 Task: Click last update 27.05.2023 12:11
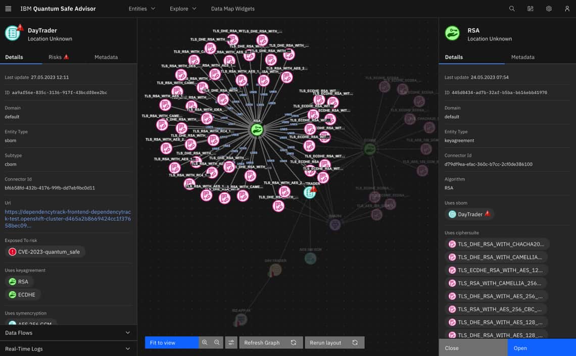coord(50,77)
